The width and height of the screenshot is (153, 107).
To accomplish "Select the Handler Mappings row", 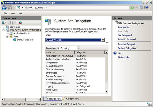I will [75, 80].
